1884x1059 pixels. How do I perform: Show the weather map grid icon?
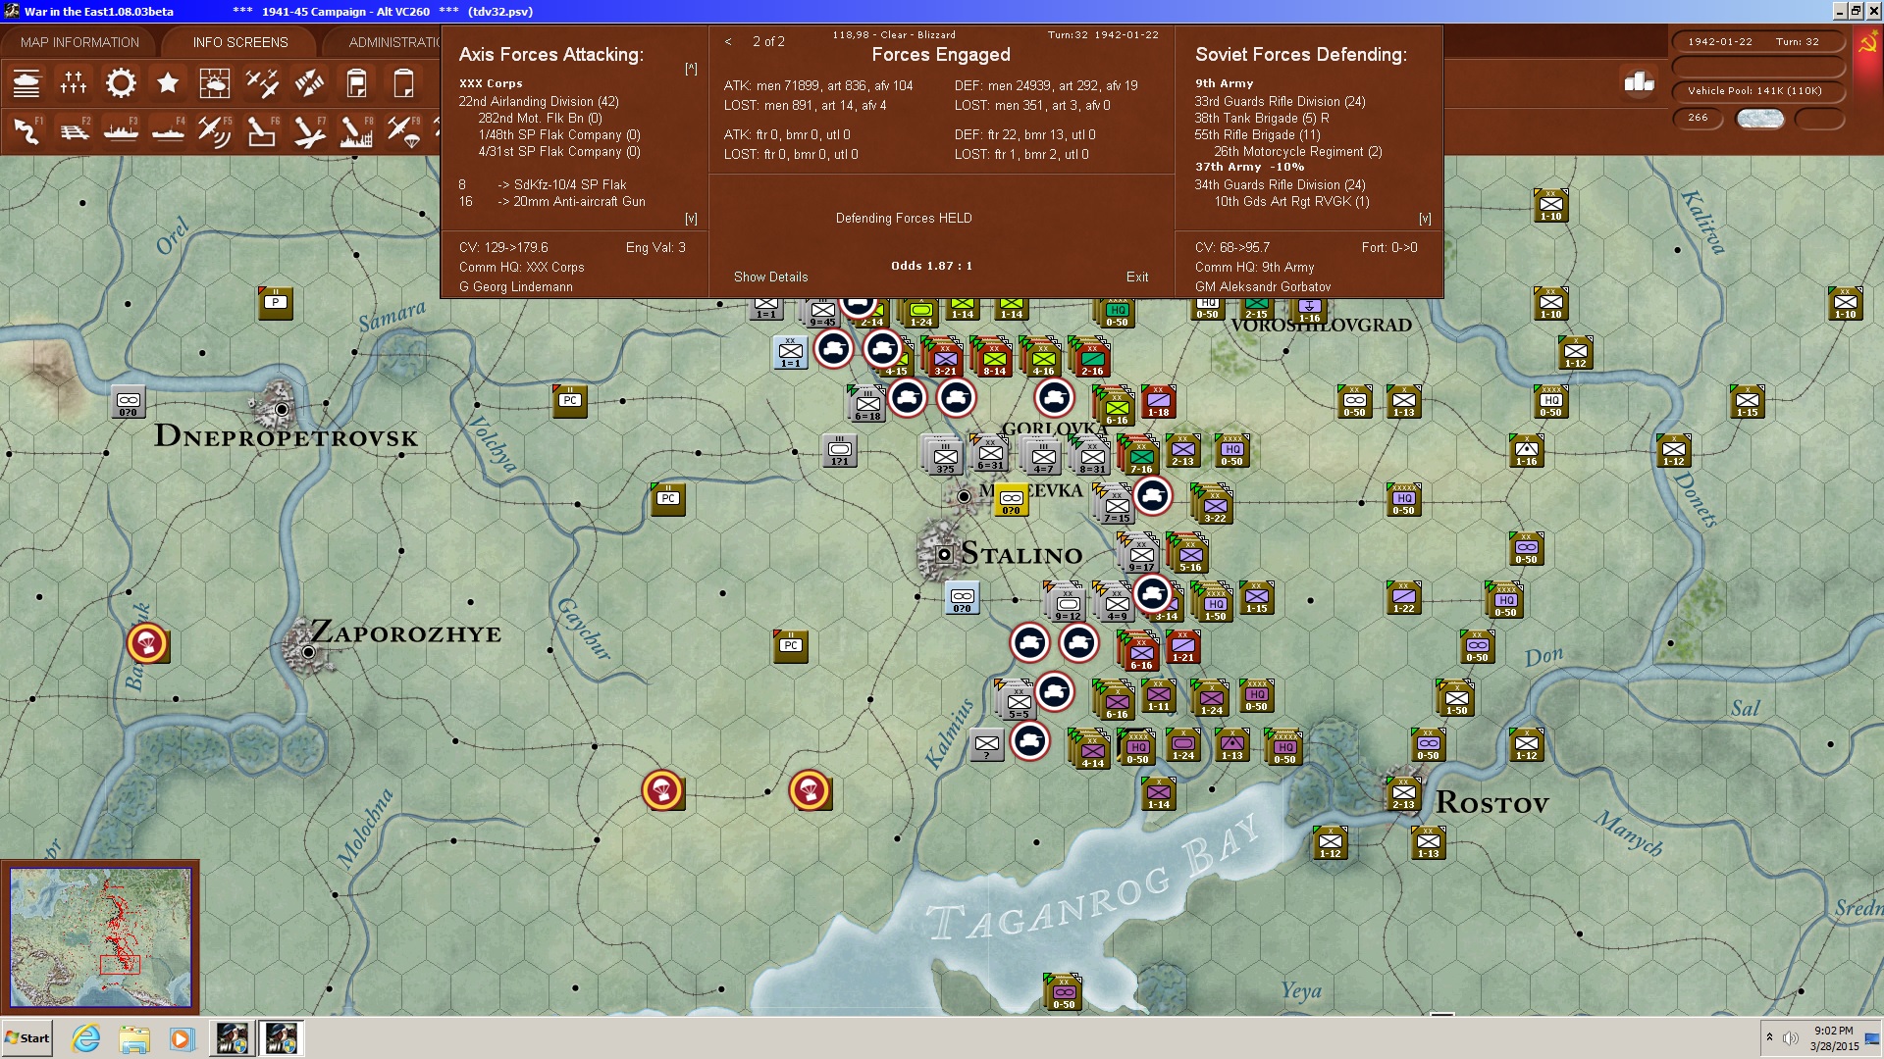coord(215,83)
